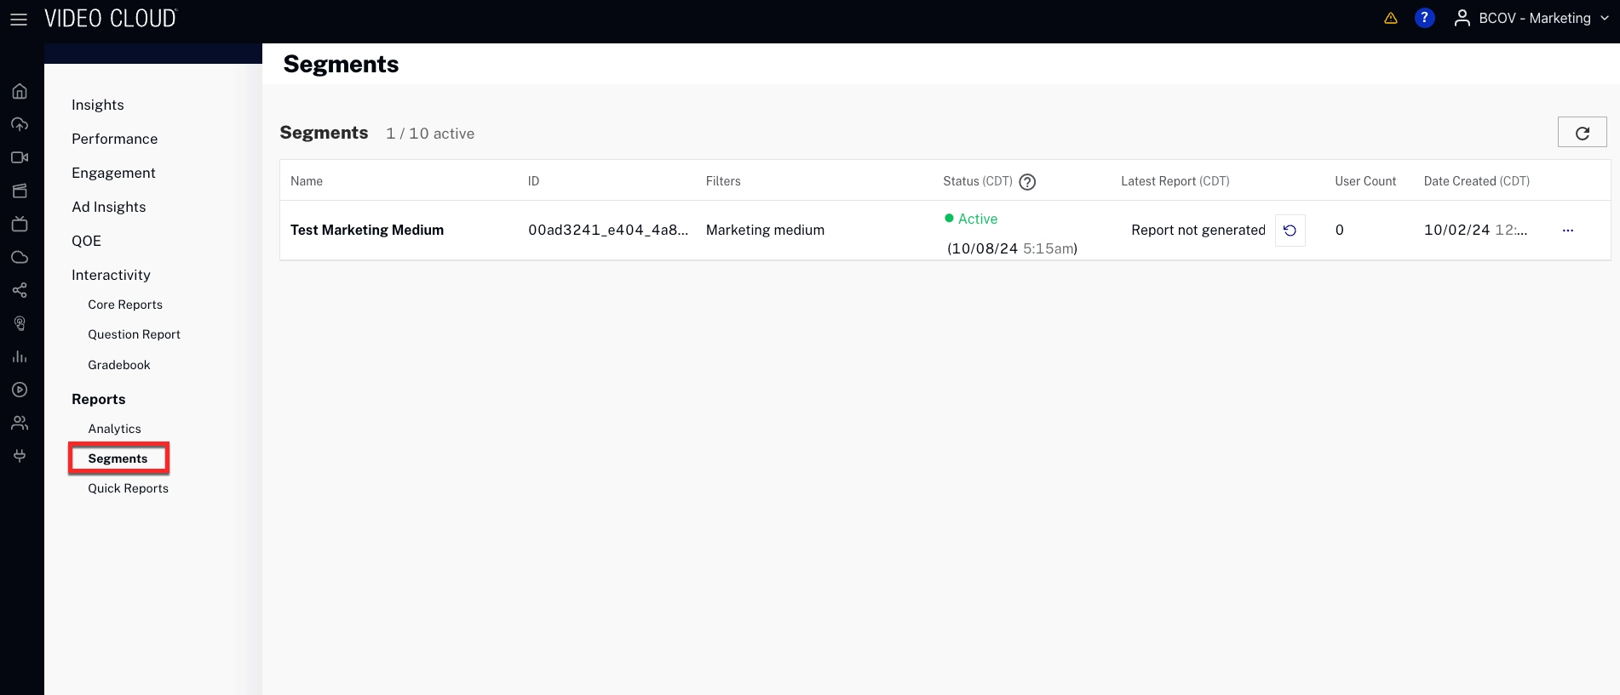Refresh the Segments list
This screenshot has width=1620, height=695.
click(x=1582, y=133)
